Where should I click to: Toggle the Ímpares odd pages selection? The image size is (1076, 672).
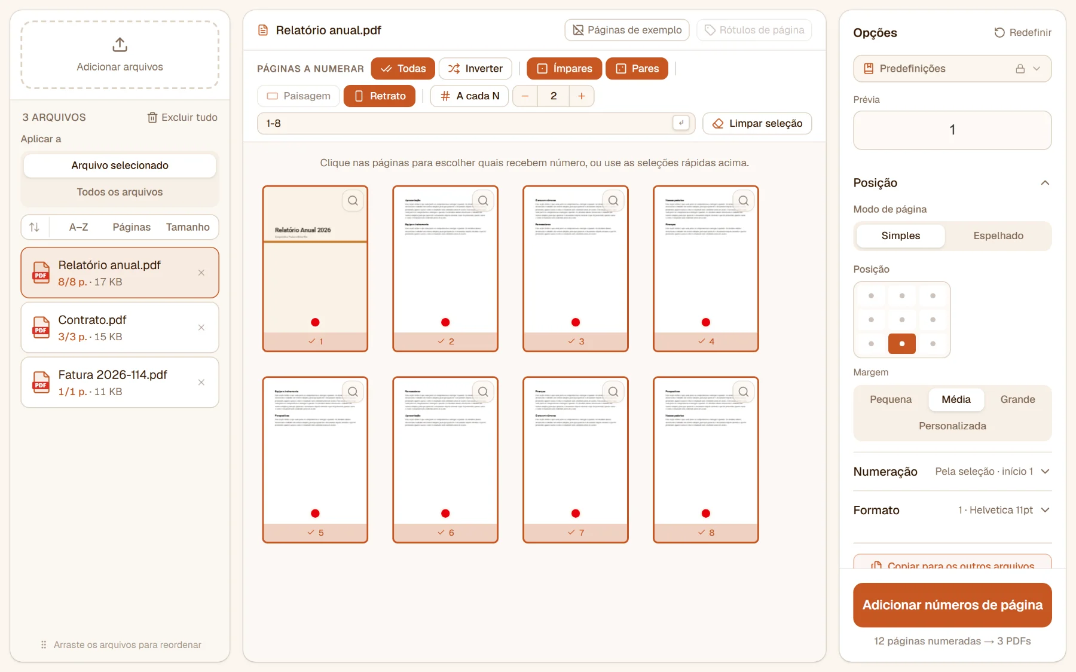564,69
